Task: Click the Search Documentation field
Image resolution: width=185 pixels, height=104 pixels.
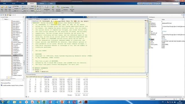Action: click(x=170, y=3)
